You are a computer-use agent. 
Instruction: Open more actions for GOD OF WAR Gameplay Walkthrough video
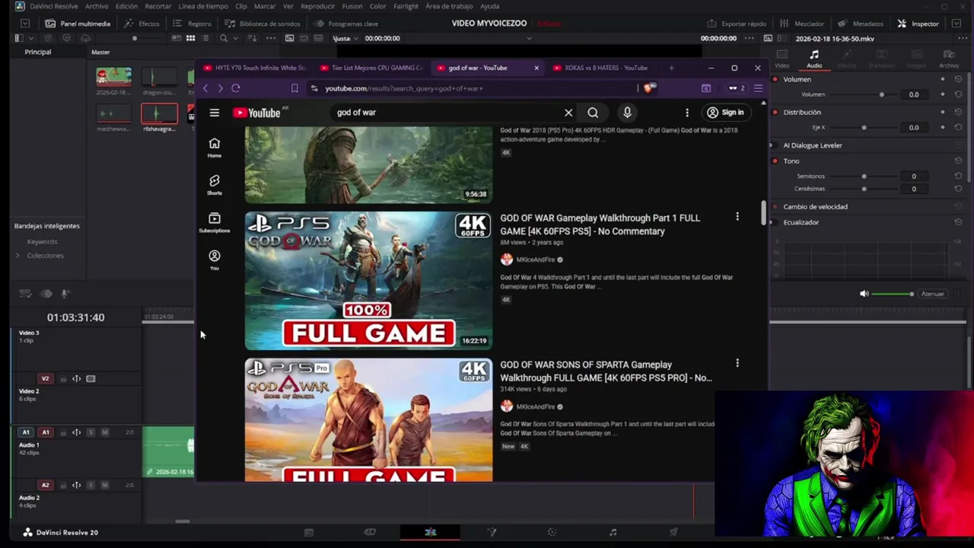(x=737, y=217)
